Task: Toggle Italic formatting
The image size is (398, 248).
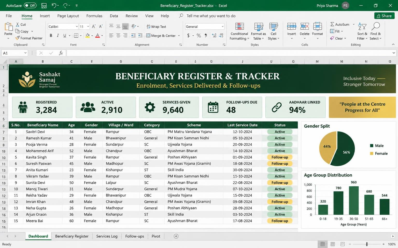Action: pyautogui.click(x=58, y=36)
